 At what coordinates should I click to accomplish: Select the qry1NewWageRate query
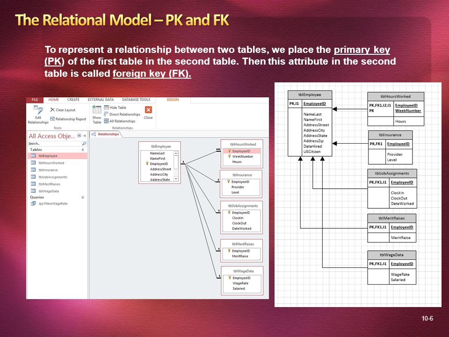pyautogui.click(x=57, y=204)
